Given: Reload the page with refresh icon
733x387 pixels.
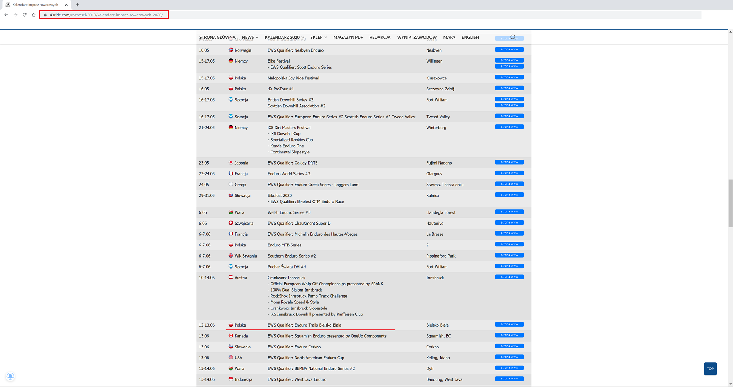Looking at the screenshot, I should (25, 15).
